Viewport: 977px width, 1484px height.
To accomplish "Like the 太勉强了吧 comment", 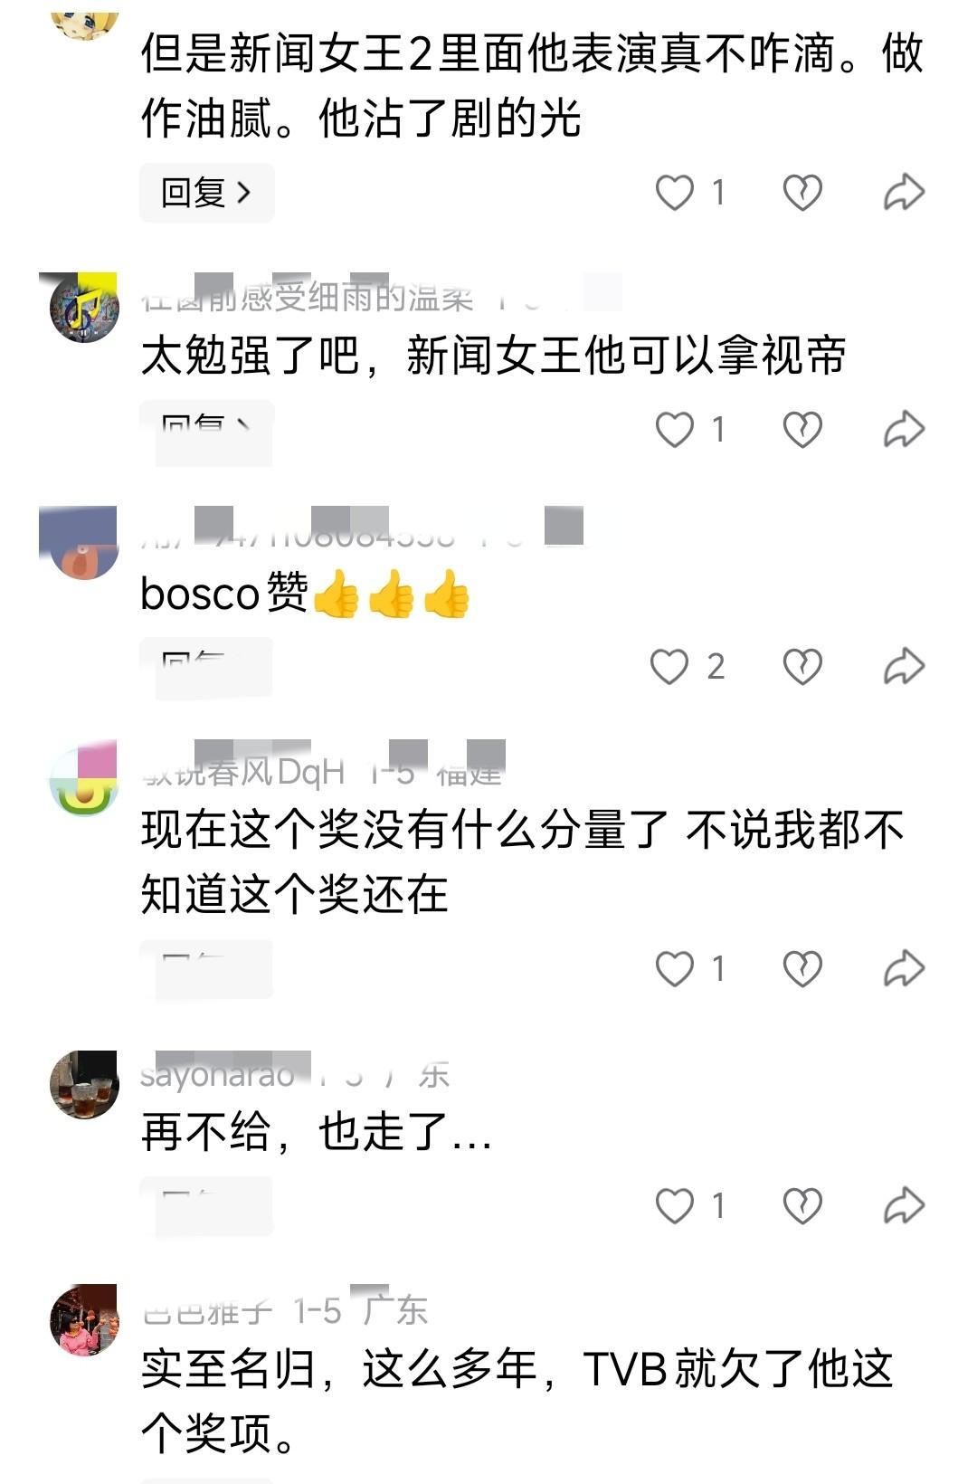I will pos(675,429).
